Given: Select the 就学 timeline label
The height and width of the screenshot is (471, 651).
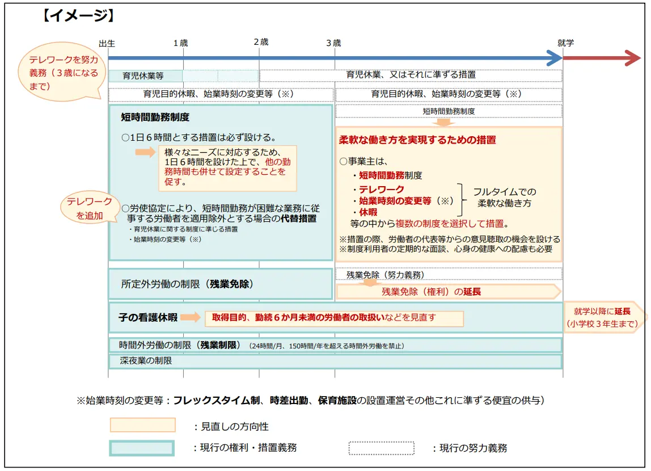Looking at the screenshot, I should pos(565,43).
